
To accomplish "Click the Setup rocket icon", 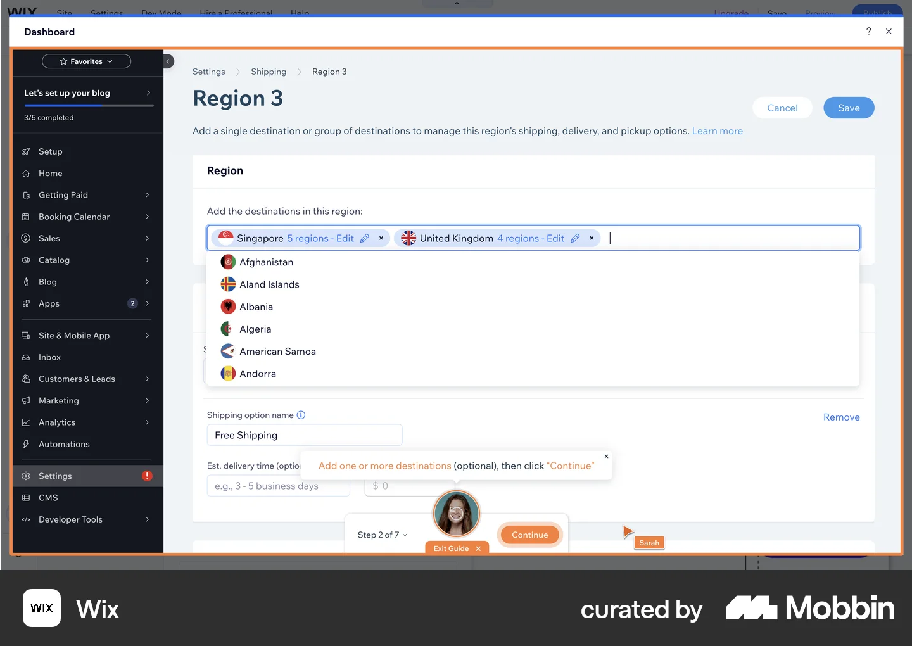I will pos(26,151).
